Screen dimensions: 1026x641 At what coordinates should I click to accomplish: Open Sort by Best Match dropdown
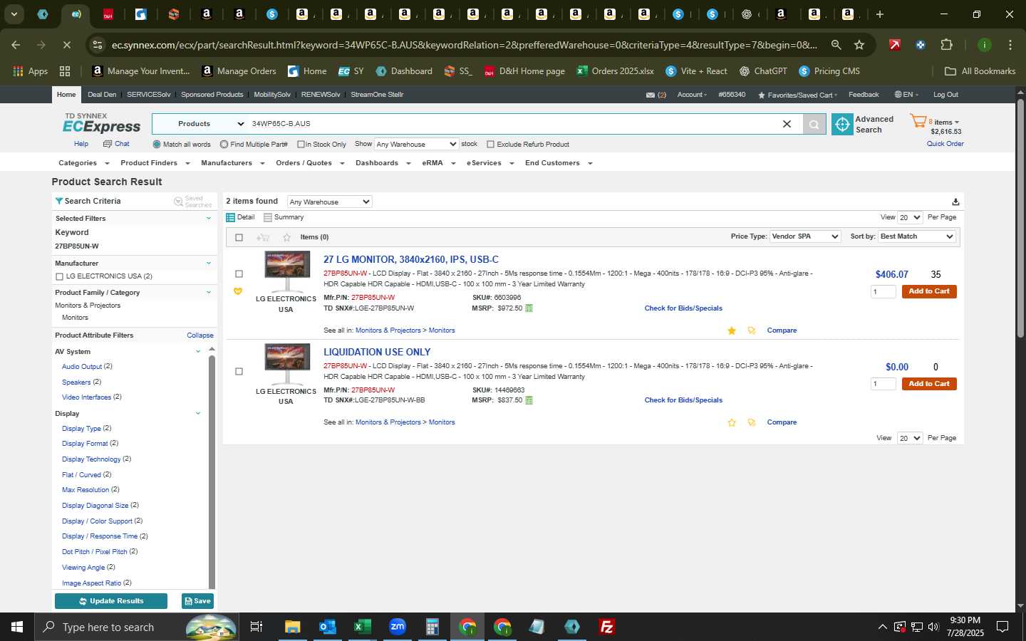tap(917, 236)
